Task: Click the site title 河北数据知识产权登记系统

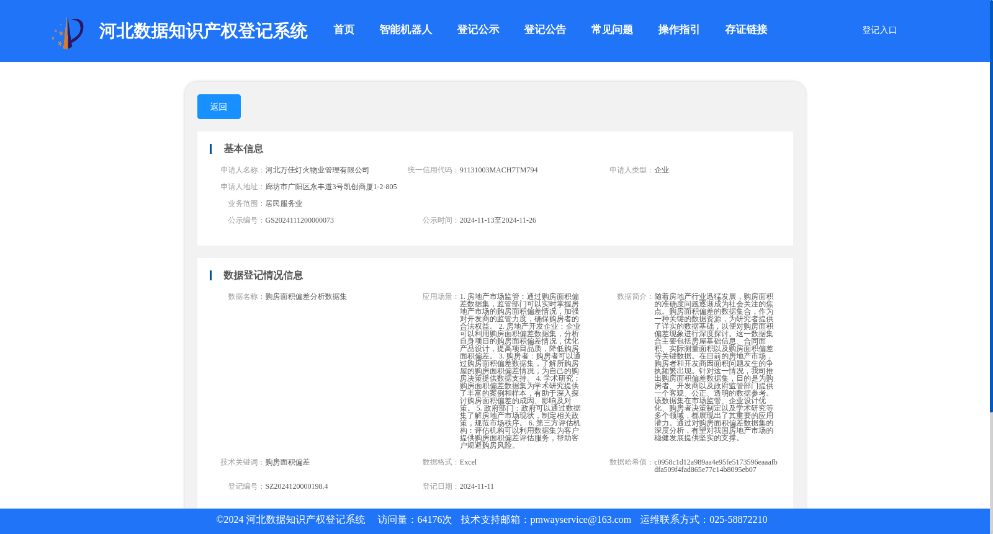Action: (x=203, y=31)
